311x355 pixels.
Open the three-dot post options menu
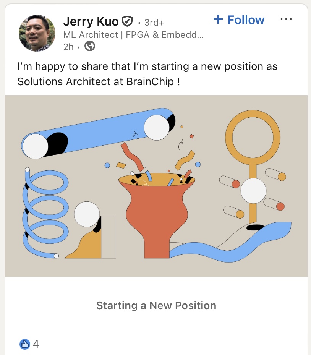[x=286, y=19]
